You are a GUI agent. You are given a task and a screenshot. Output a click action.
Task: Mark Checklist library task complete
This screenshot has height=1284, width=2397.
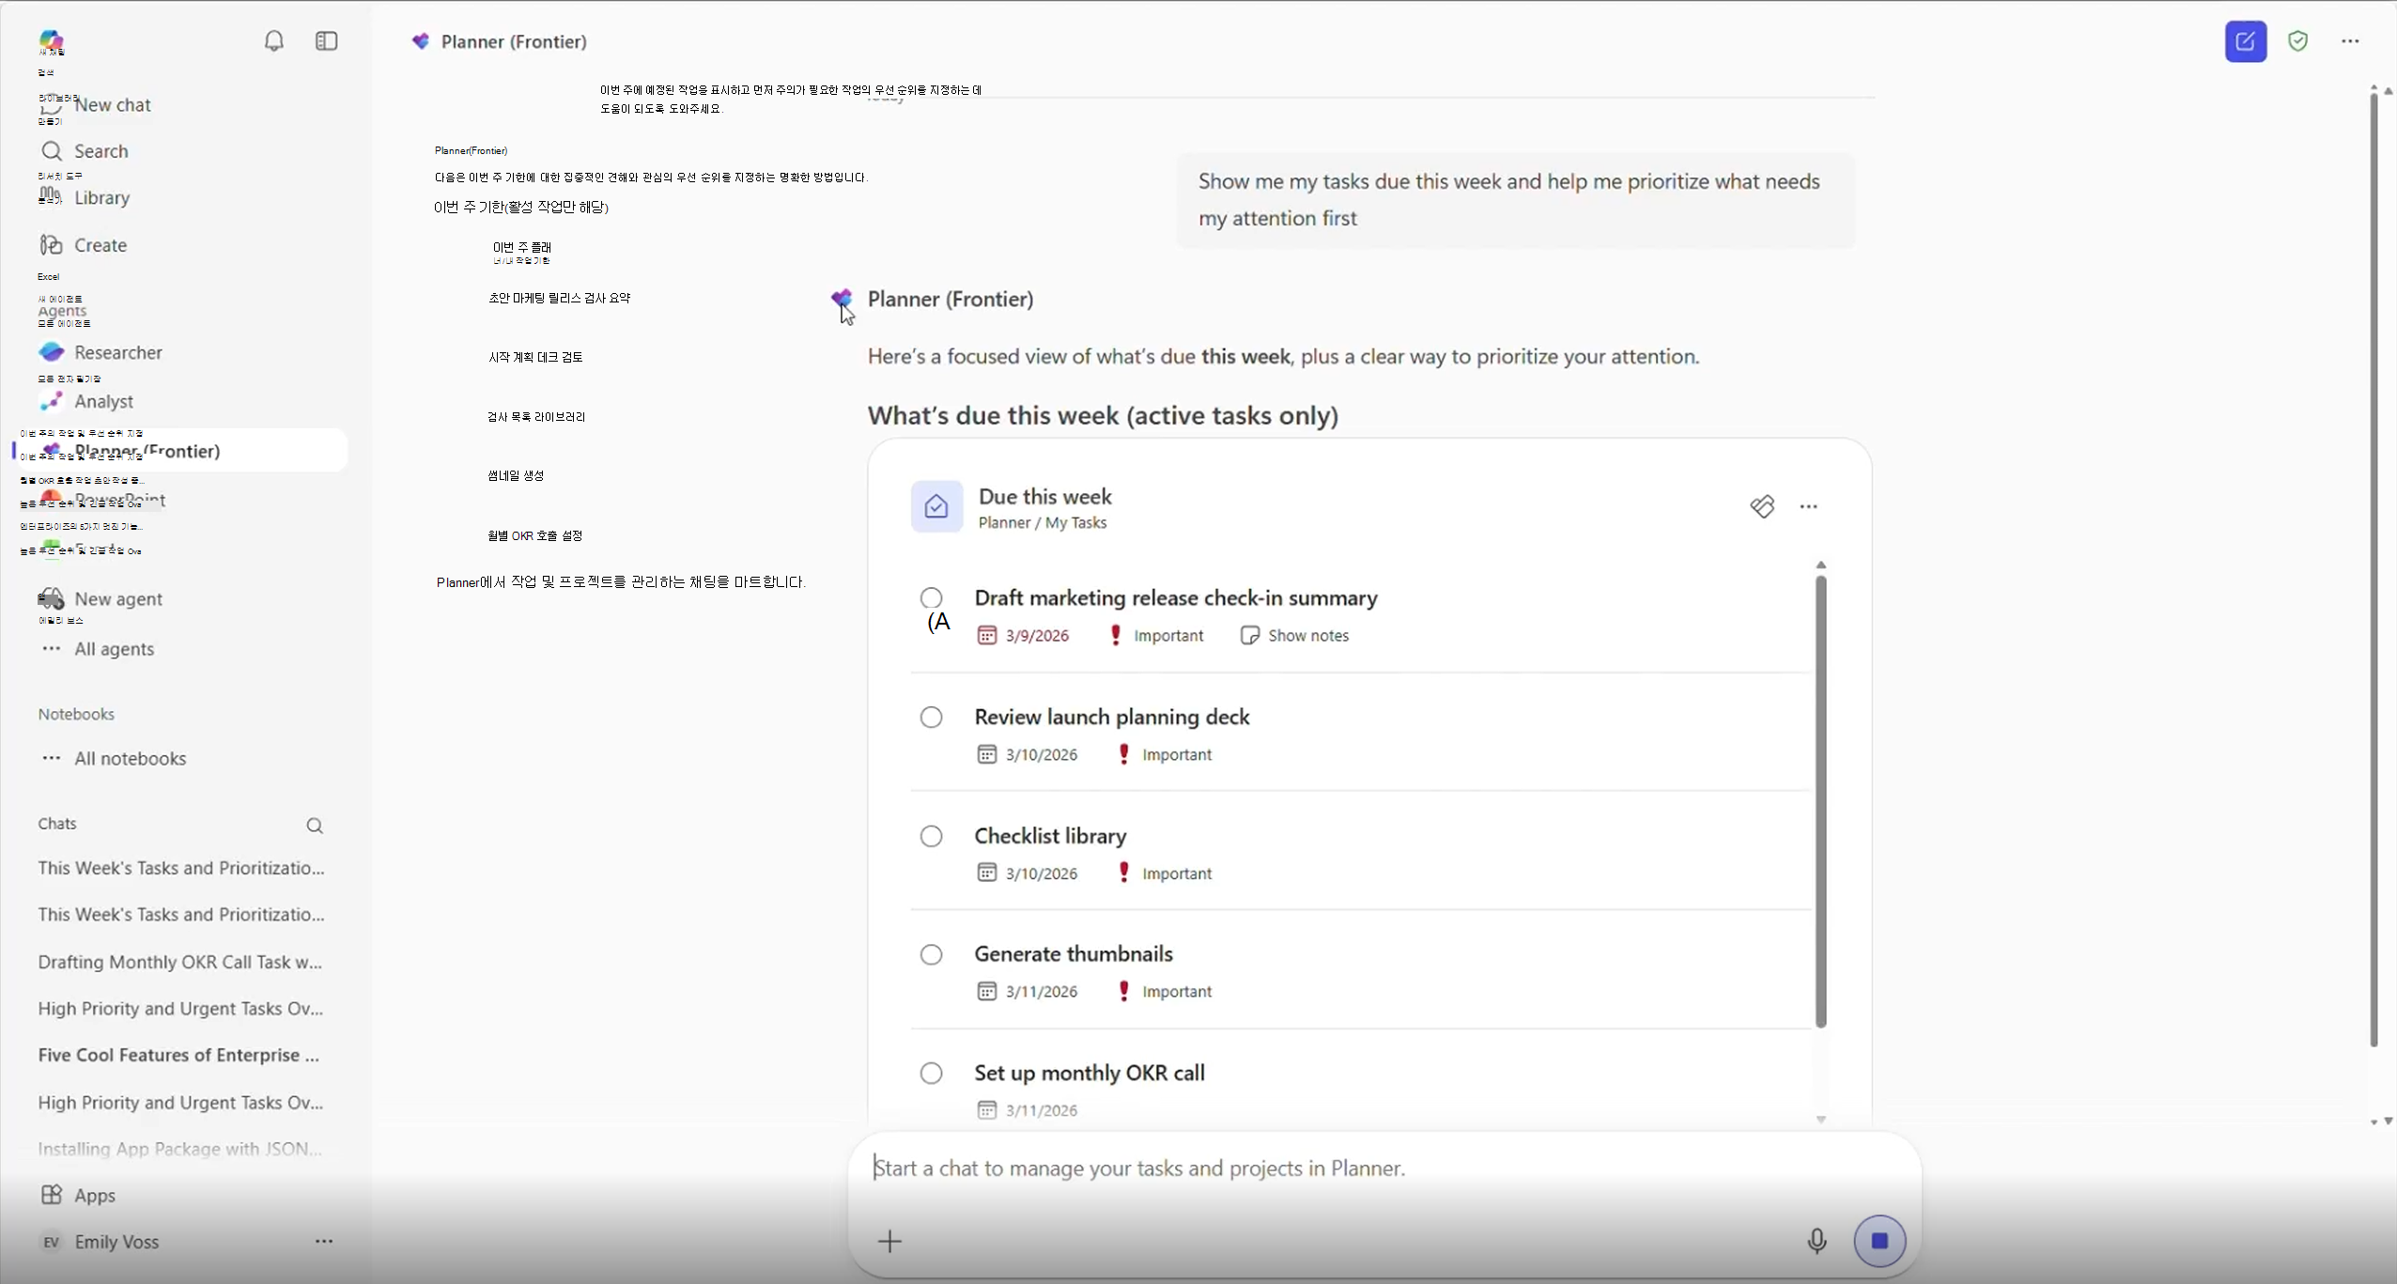931,836
